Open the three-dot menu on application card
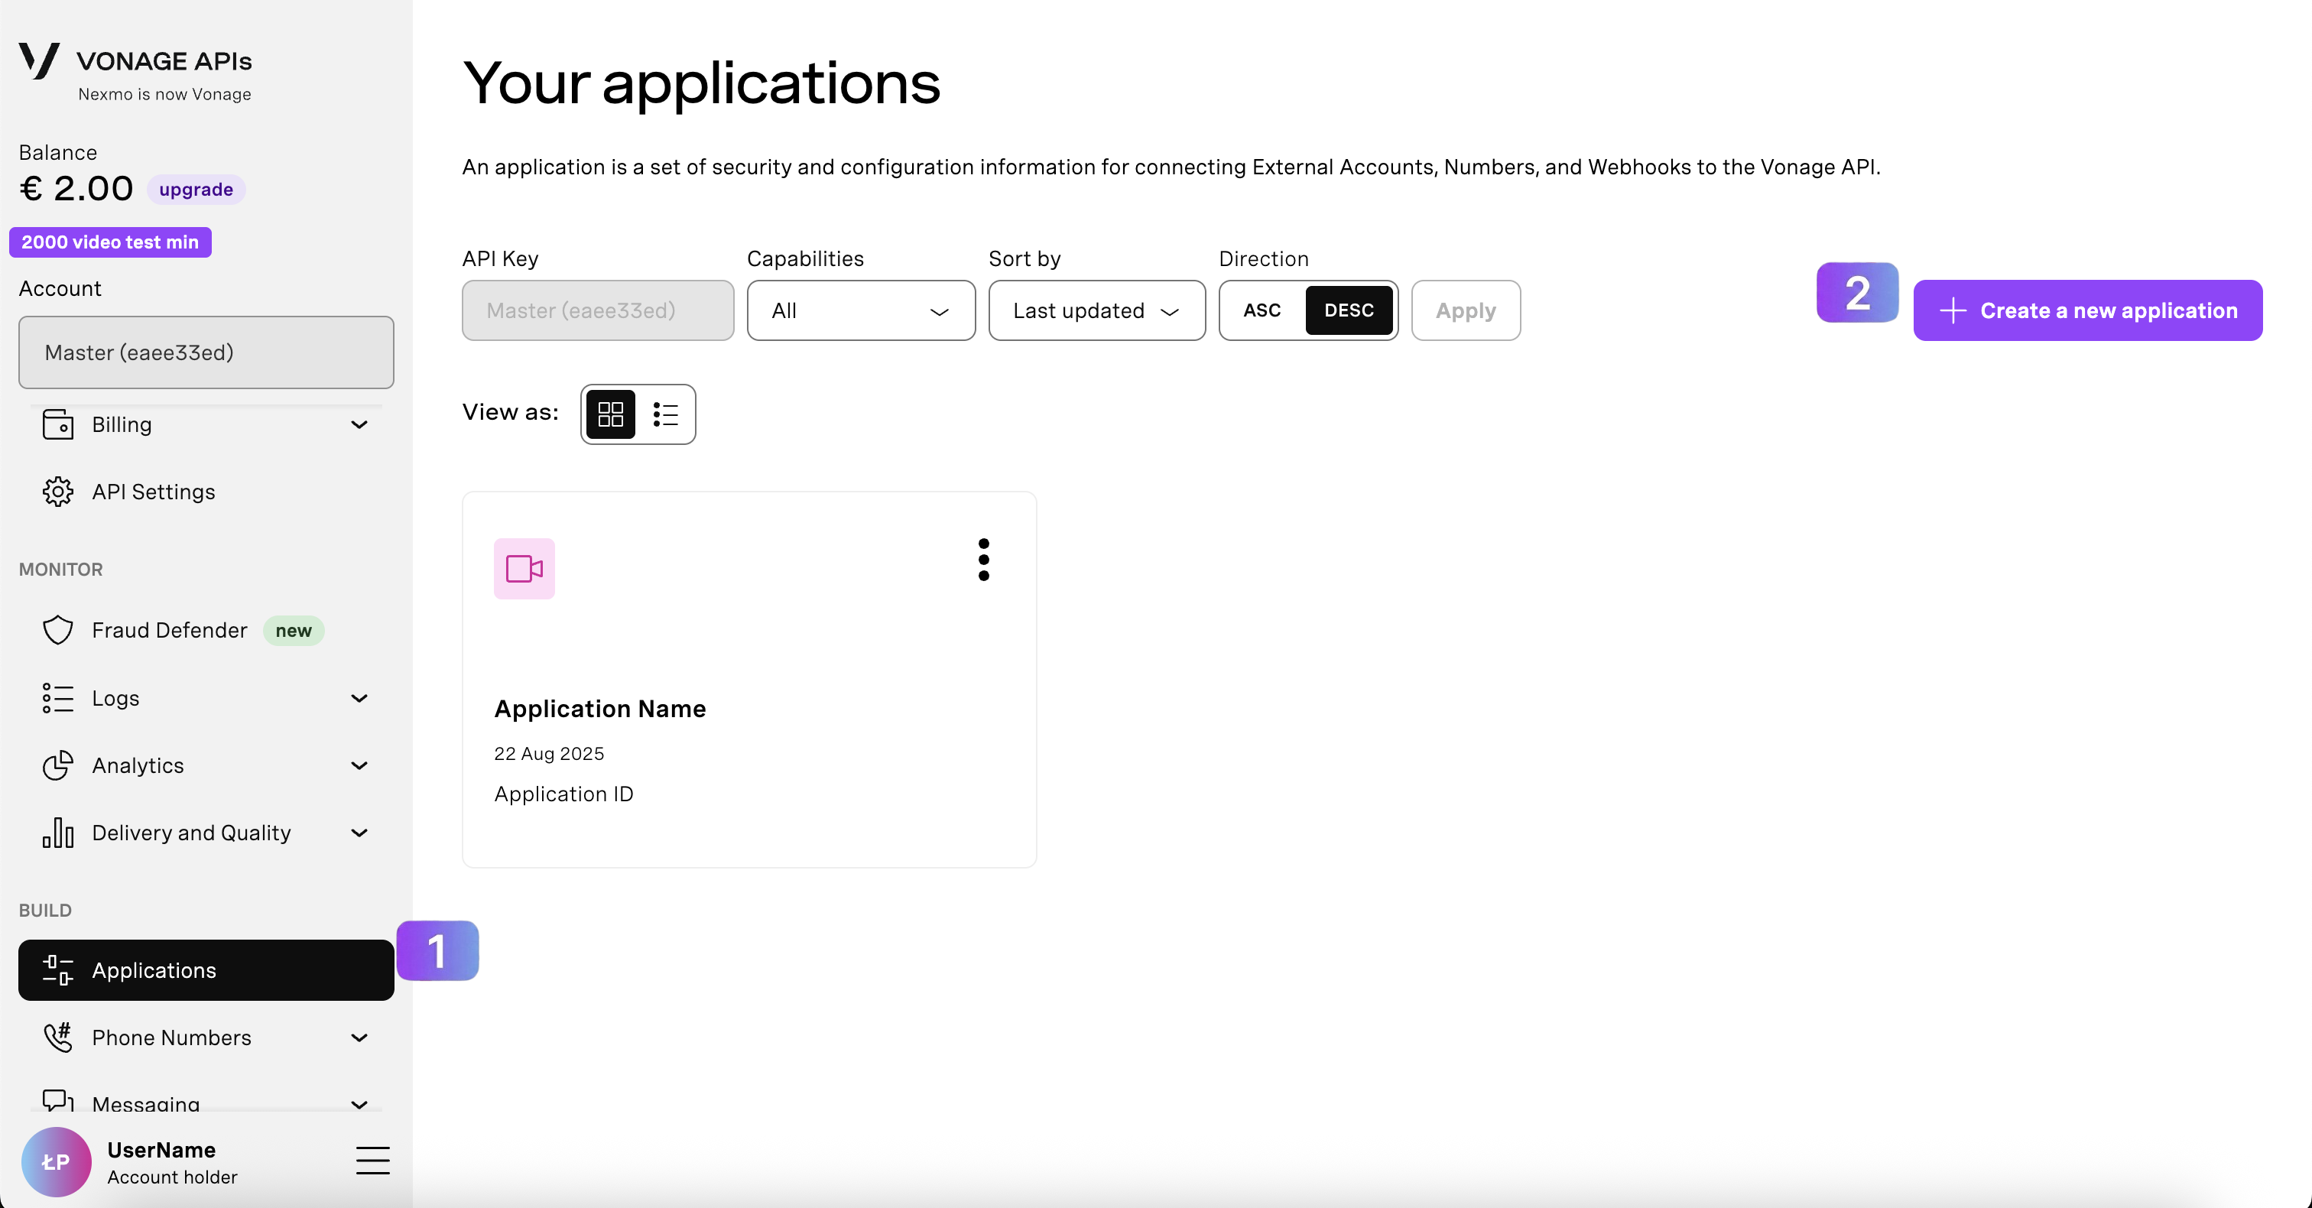The image size is (2312, 1208). 984,560
